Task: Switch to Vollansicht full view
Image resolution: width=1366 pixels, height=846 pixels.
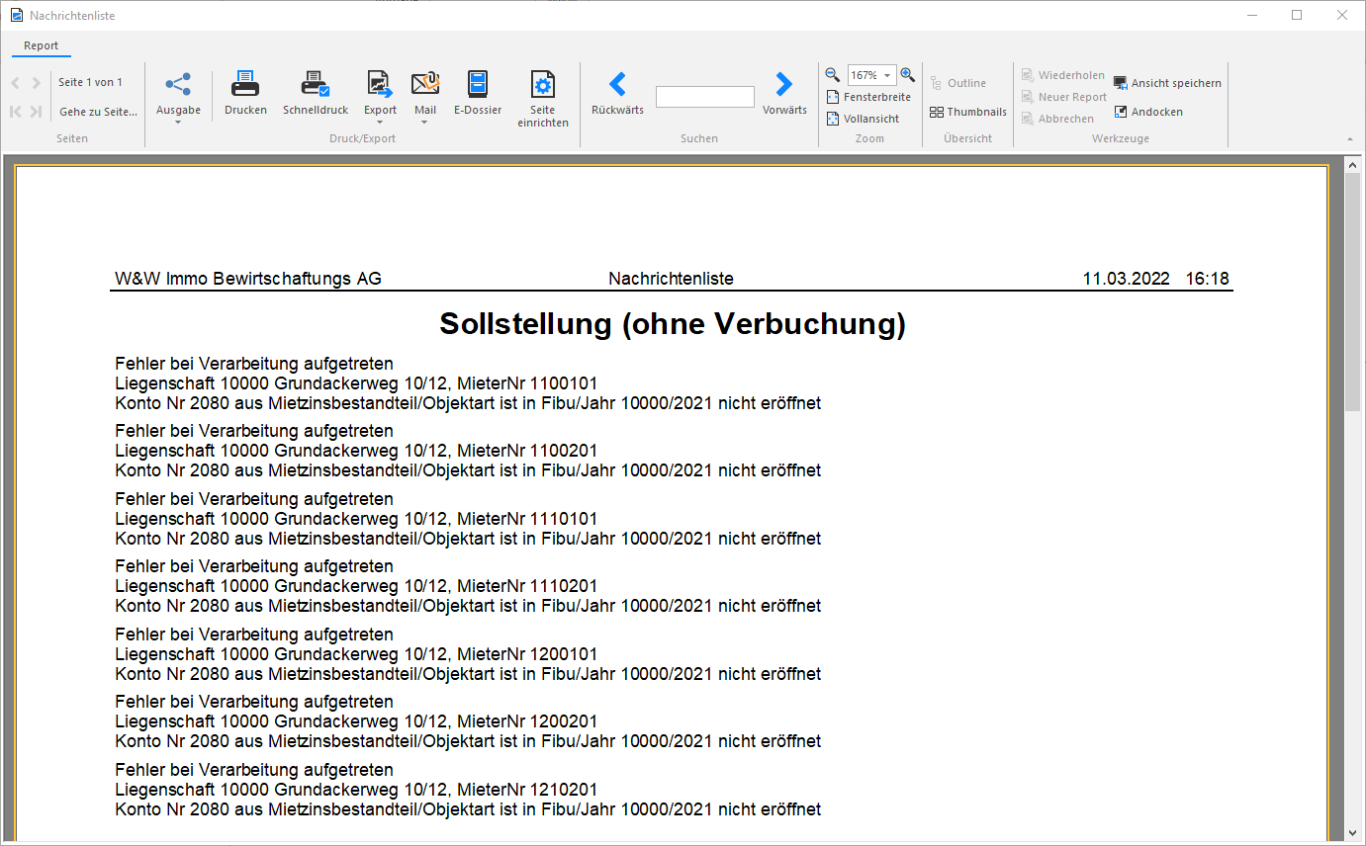Action: click(863, 119)
